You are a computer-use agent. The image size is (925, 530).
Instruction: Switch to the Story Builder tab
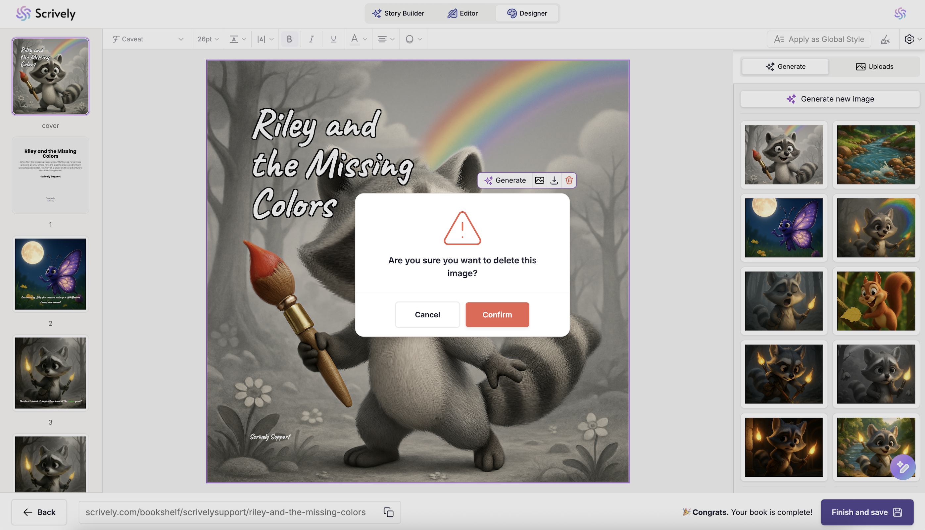click(x=398, y=14)
